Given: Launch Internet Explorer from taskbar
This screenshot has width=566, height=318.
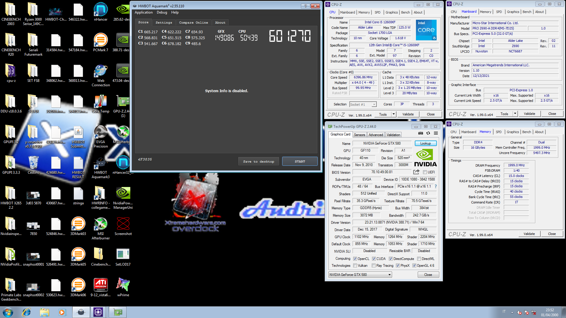Looking at the screenshot, I should (x=27, y=312).
